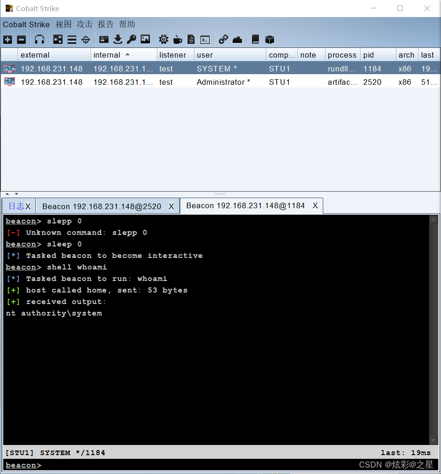
Task: Open help book icon
Action: pyautogui.click(x=255, y=40)
